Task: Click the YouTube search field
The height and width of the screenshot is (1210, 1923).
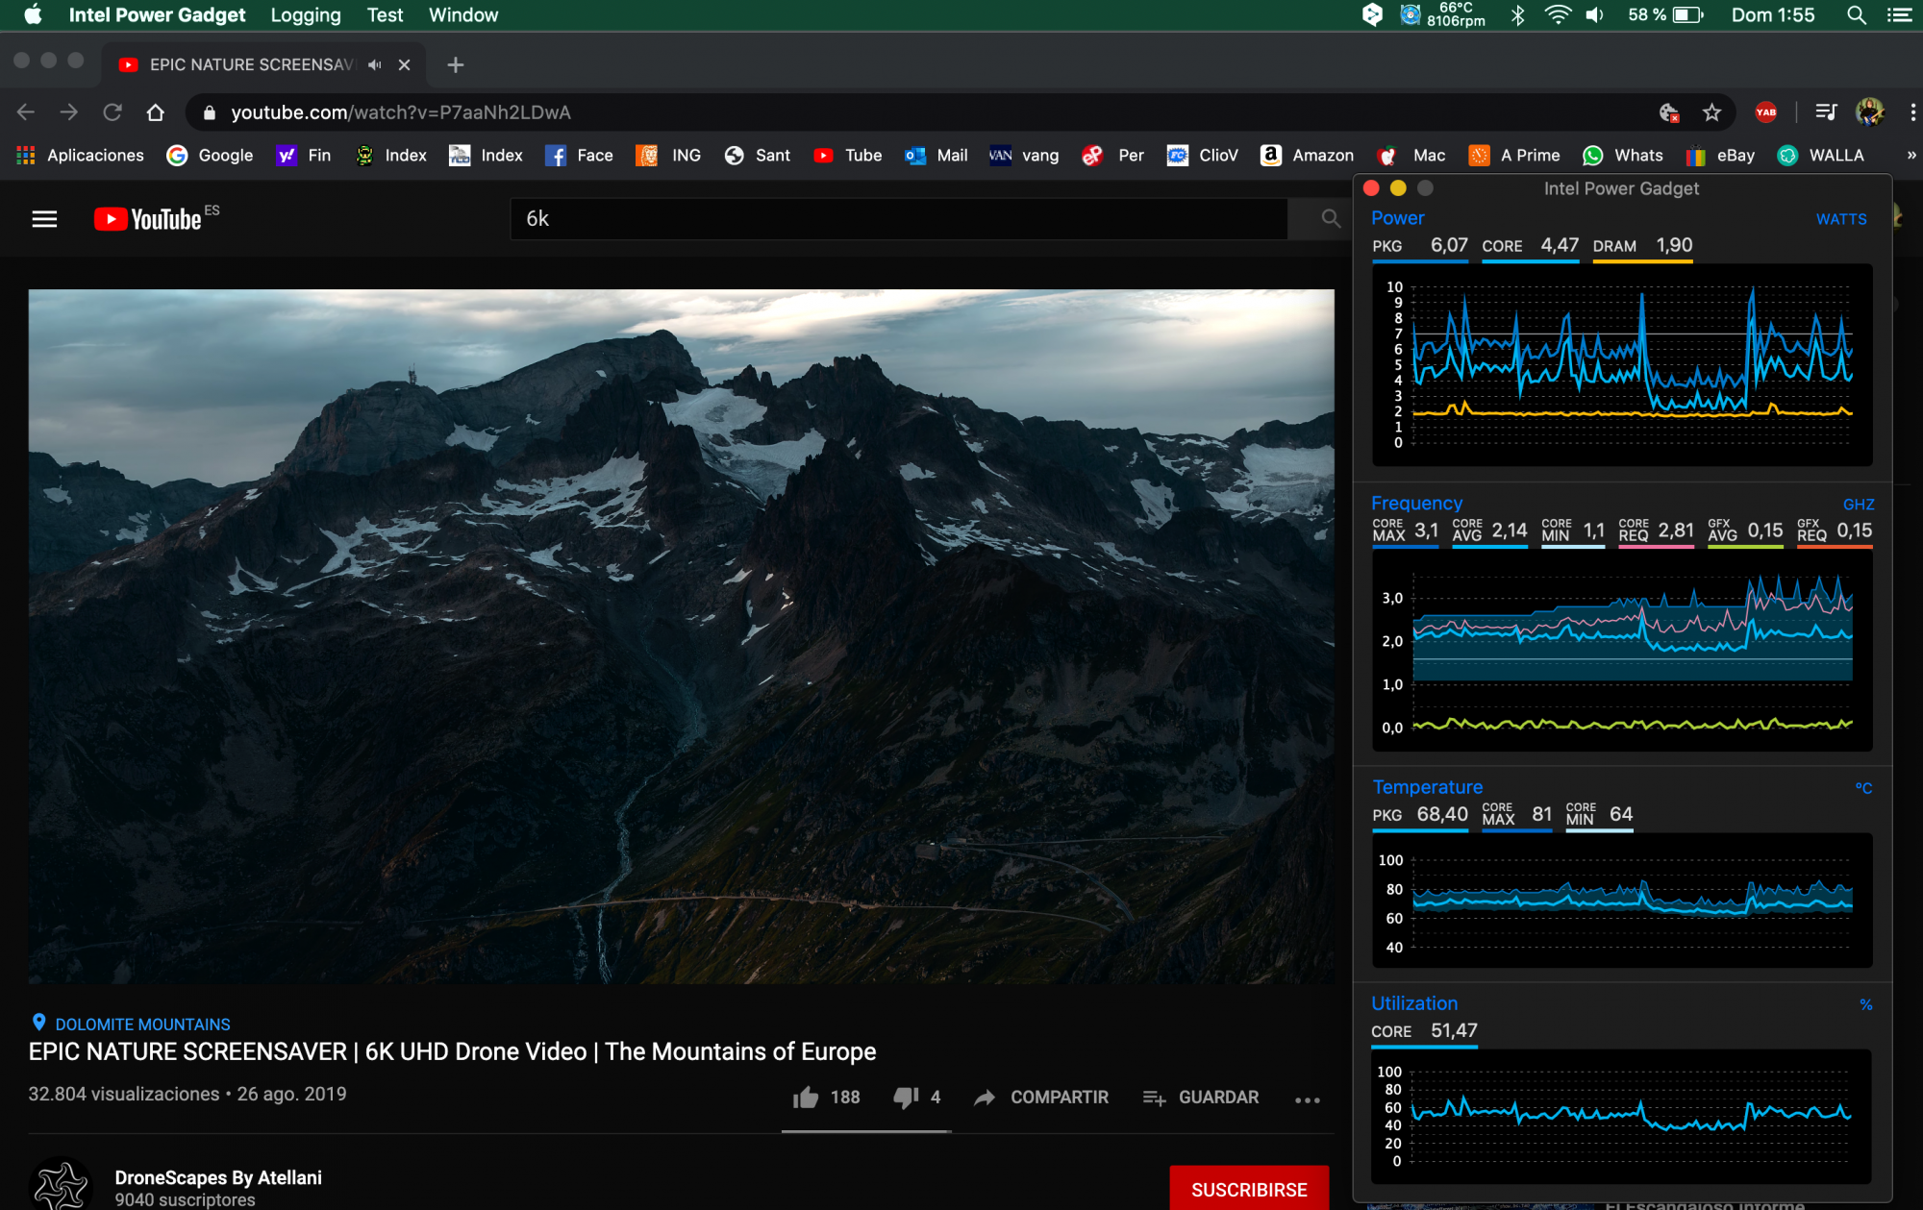Action: pos(898,219)
